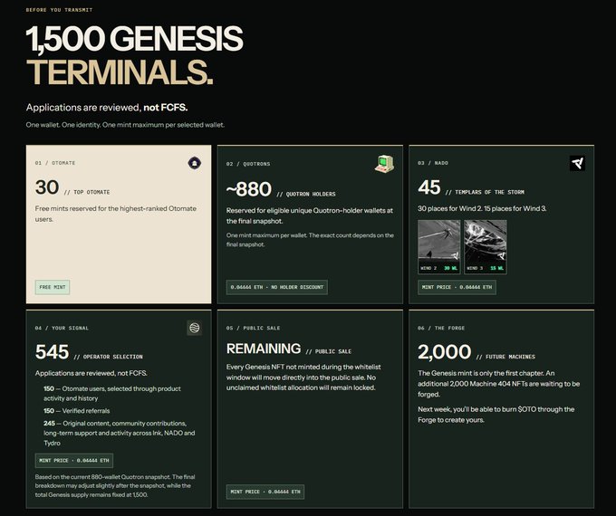Image resolution: width=616 pixels, height=516 pixels.
Task: Click the 1,500 GENESIS headline
Action: [135, 39]
